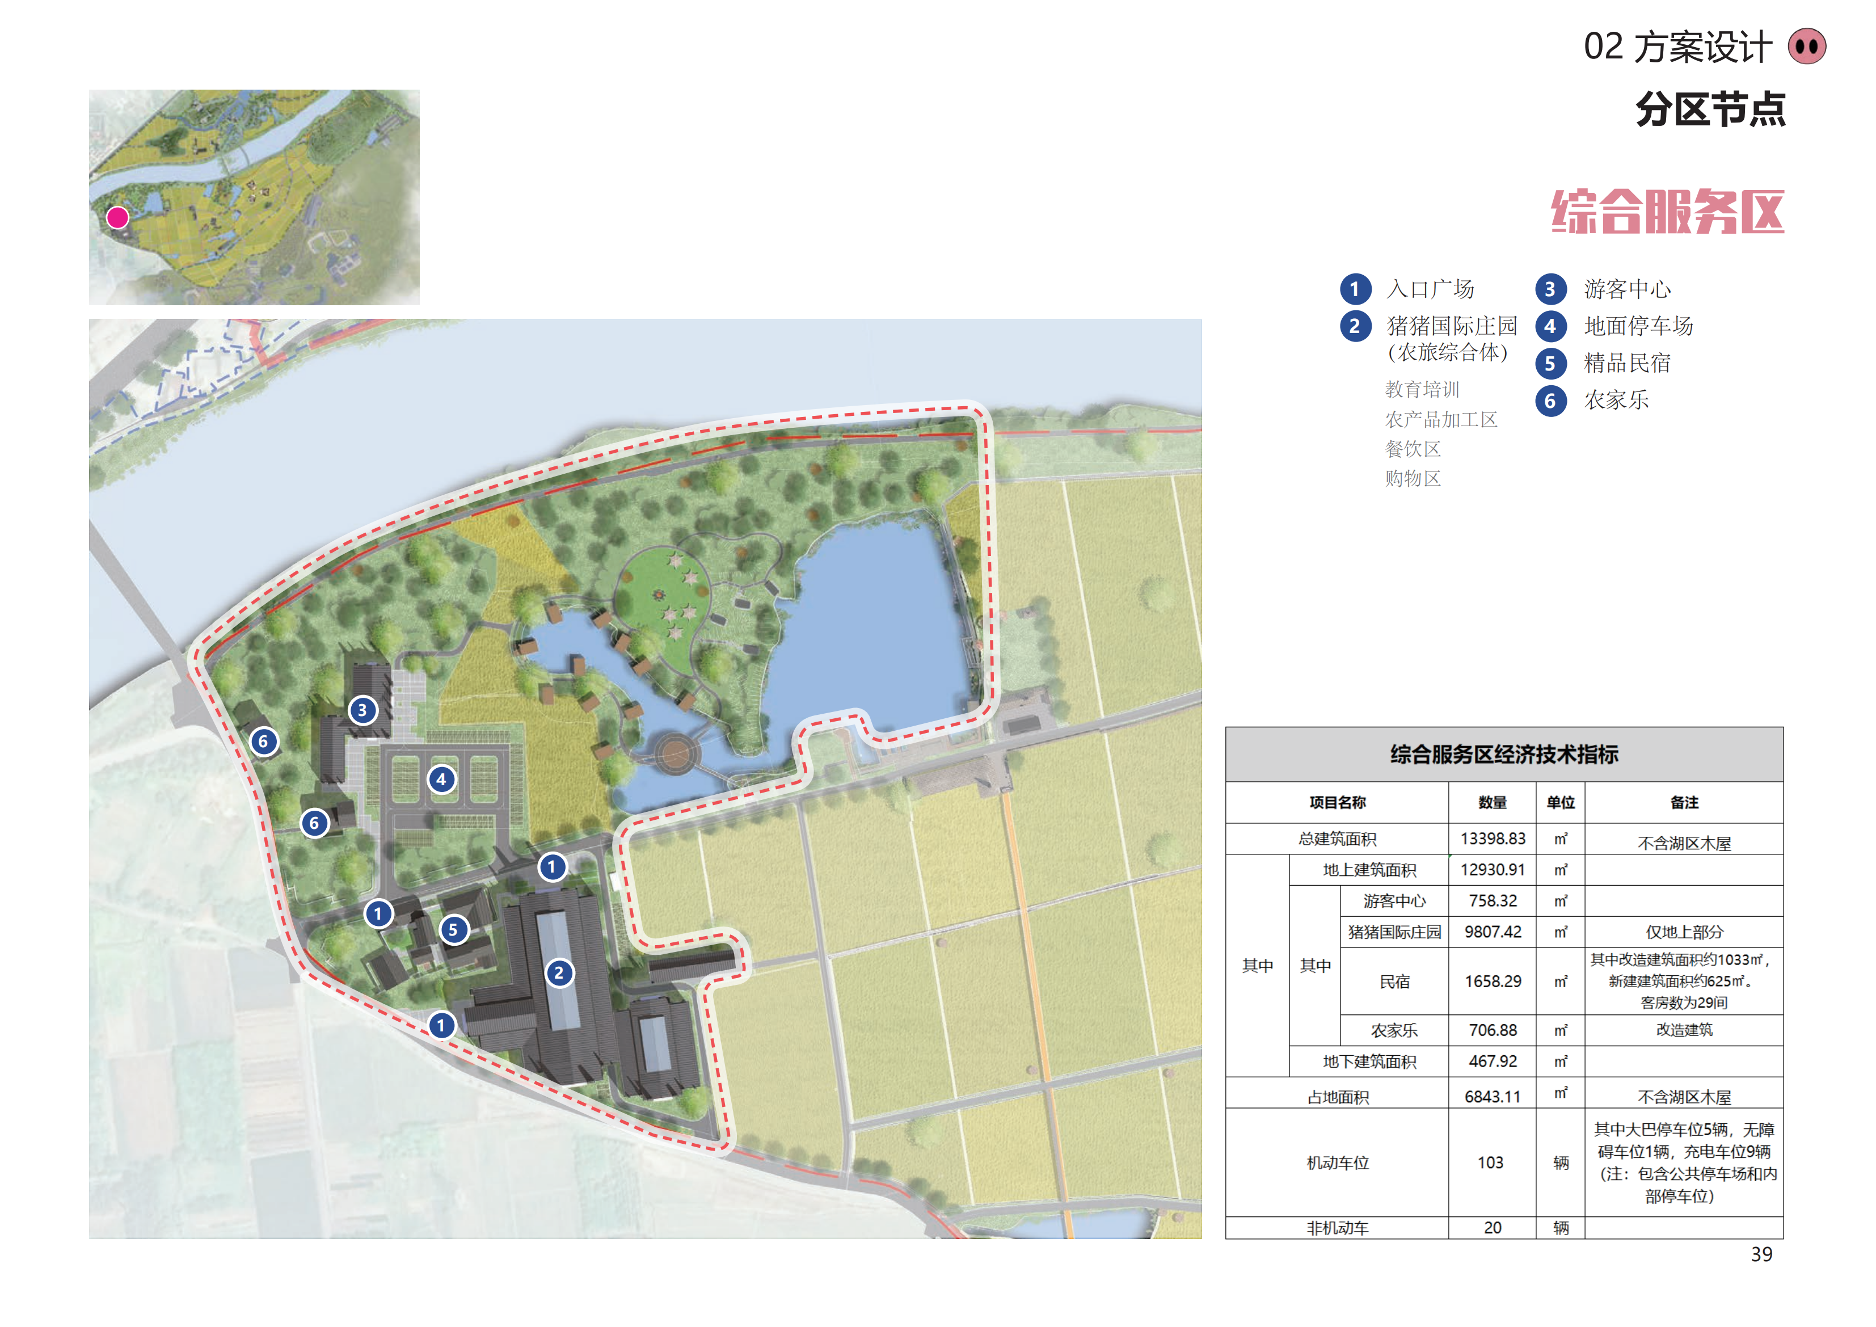Click the 项目名称 table column header
1876x1327 pixels.
pos(1337,802)
